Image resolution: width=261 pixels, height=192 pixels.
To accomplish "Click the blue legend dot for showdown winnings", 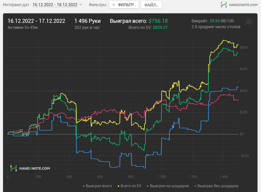I will [148, 186].
